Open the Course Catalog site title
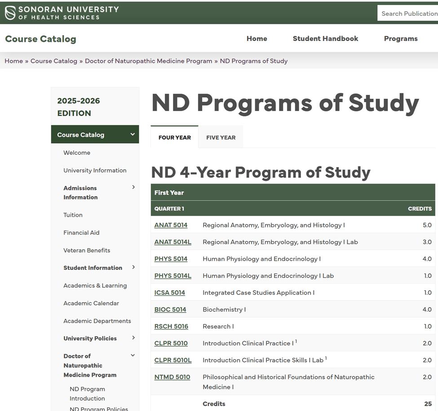The image size is (438, 411). pyautogui.click(x=40, y=39)
